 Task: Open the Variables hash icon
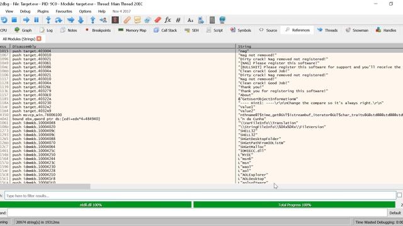tap(178, 19)
